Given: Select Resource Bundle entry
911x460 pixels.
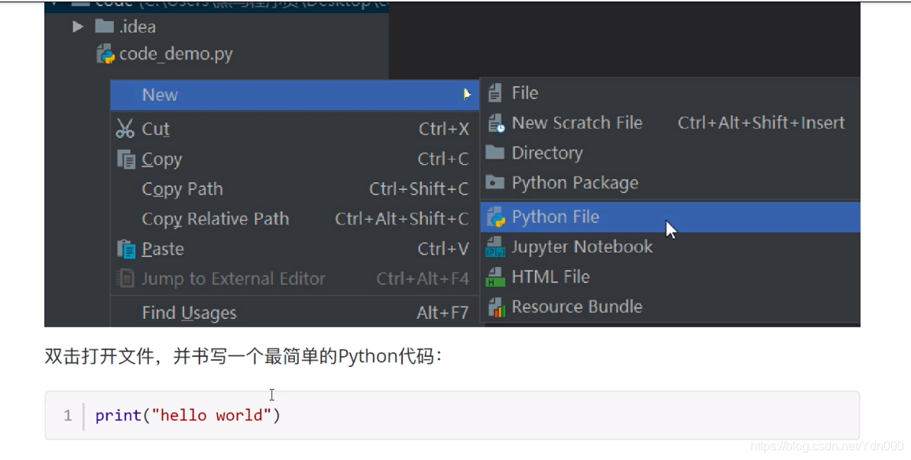Looking at the screenshot, I should click(670, 307).
